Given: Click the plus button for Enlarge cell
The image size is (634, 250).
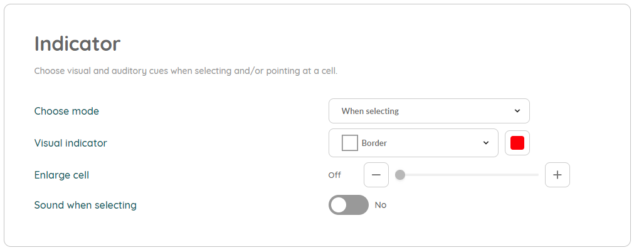Looking at the screenshot, I should [x=557, y=175].
